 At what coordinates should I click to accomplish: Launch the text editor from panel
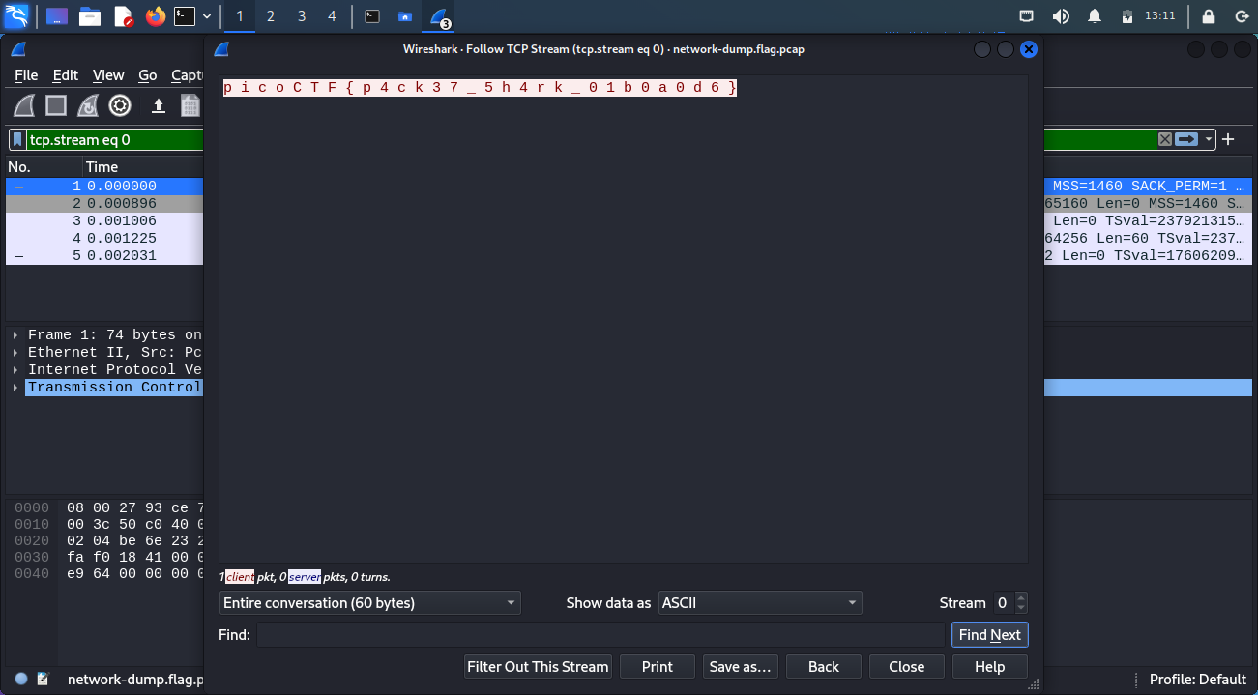pos(123,16)
